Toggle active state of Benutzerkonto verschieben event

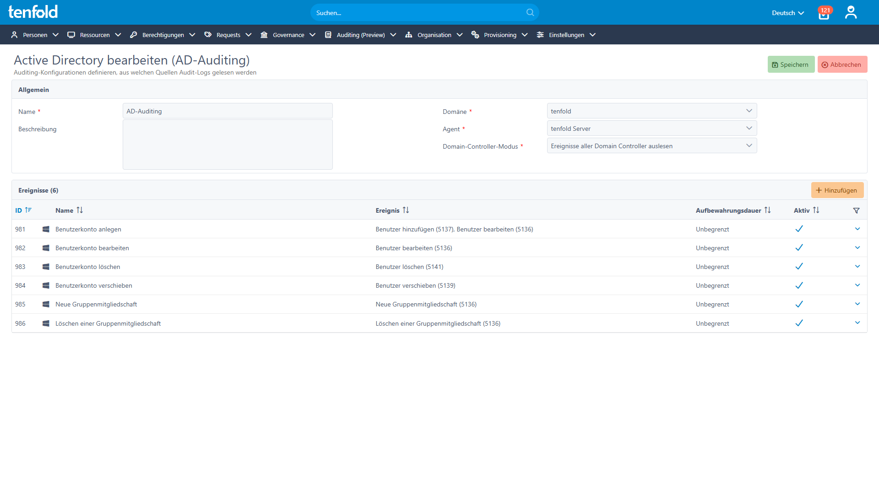799,285
